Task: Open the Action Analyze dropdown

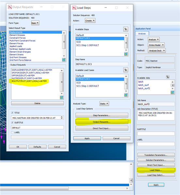Action: [154, 39]
